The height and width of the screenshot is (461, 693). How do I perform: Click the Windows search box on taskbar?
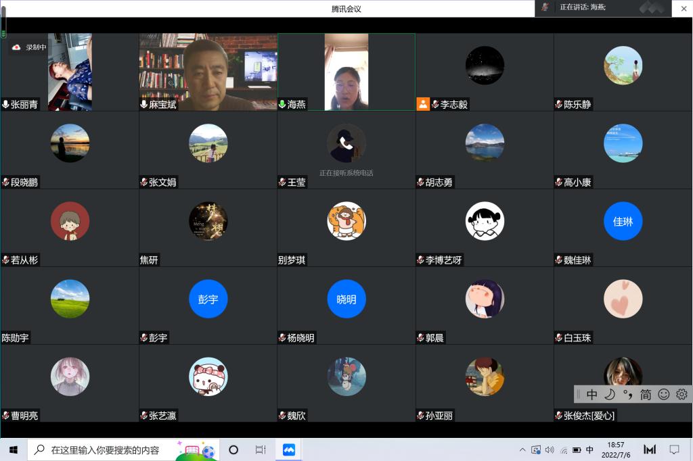point(102,450)
